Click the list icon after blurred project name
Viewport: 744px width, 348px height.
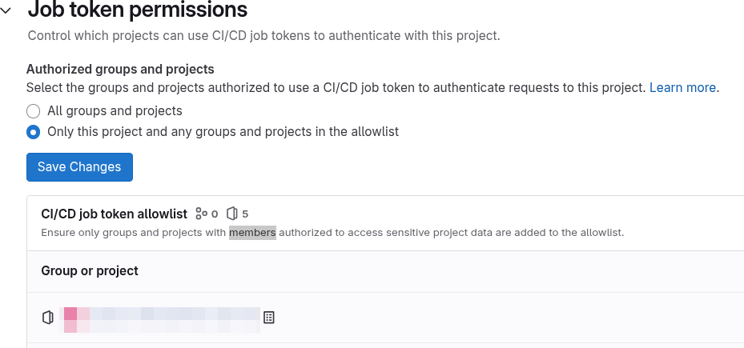point(269,317)
